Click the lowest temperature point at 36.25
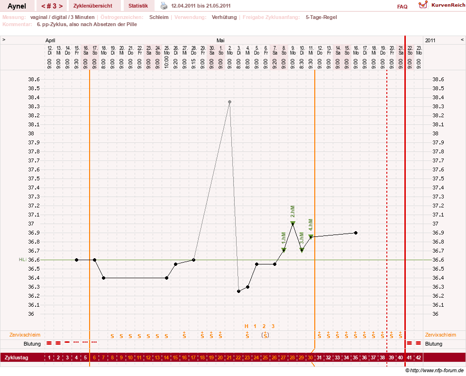 pos(238,291)
